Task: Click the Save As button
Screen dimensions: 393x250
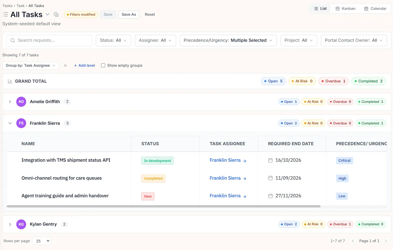Action: 129,15
